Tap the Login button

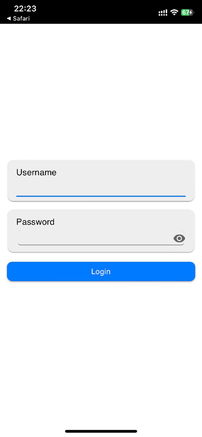(x=101, y=271)
